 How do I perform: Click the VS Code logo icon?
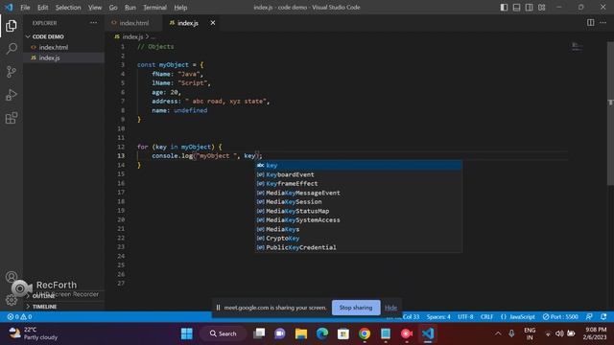coord(9,7)
